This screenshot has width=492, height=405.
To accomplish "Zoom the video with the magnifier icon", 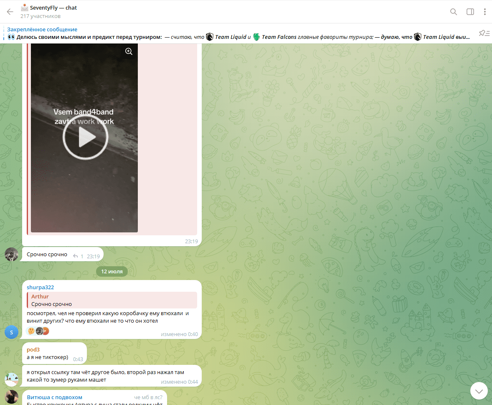I will coord(129,51).
